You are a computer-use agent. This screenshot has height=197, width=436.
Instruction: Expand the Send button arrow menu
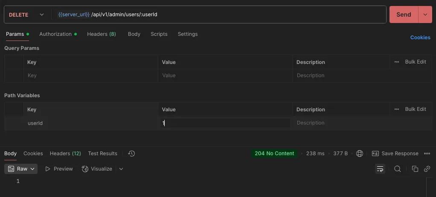point(425,14)
